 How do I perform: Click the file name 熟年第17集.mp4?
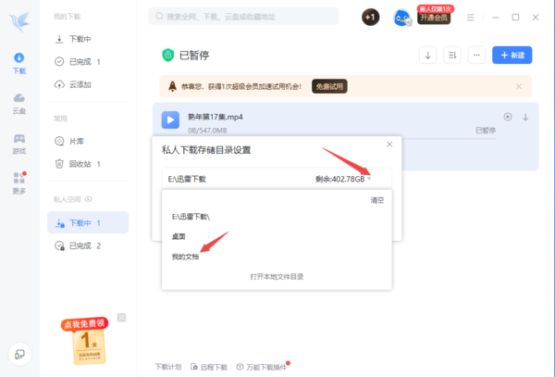pos(216,117)
